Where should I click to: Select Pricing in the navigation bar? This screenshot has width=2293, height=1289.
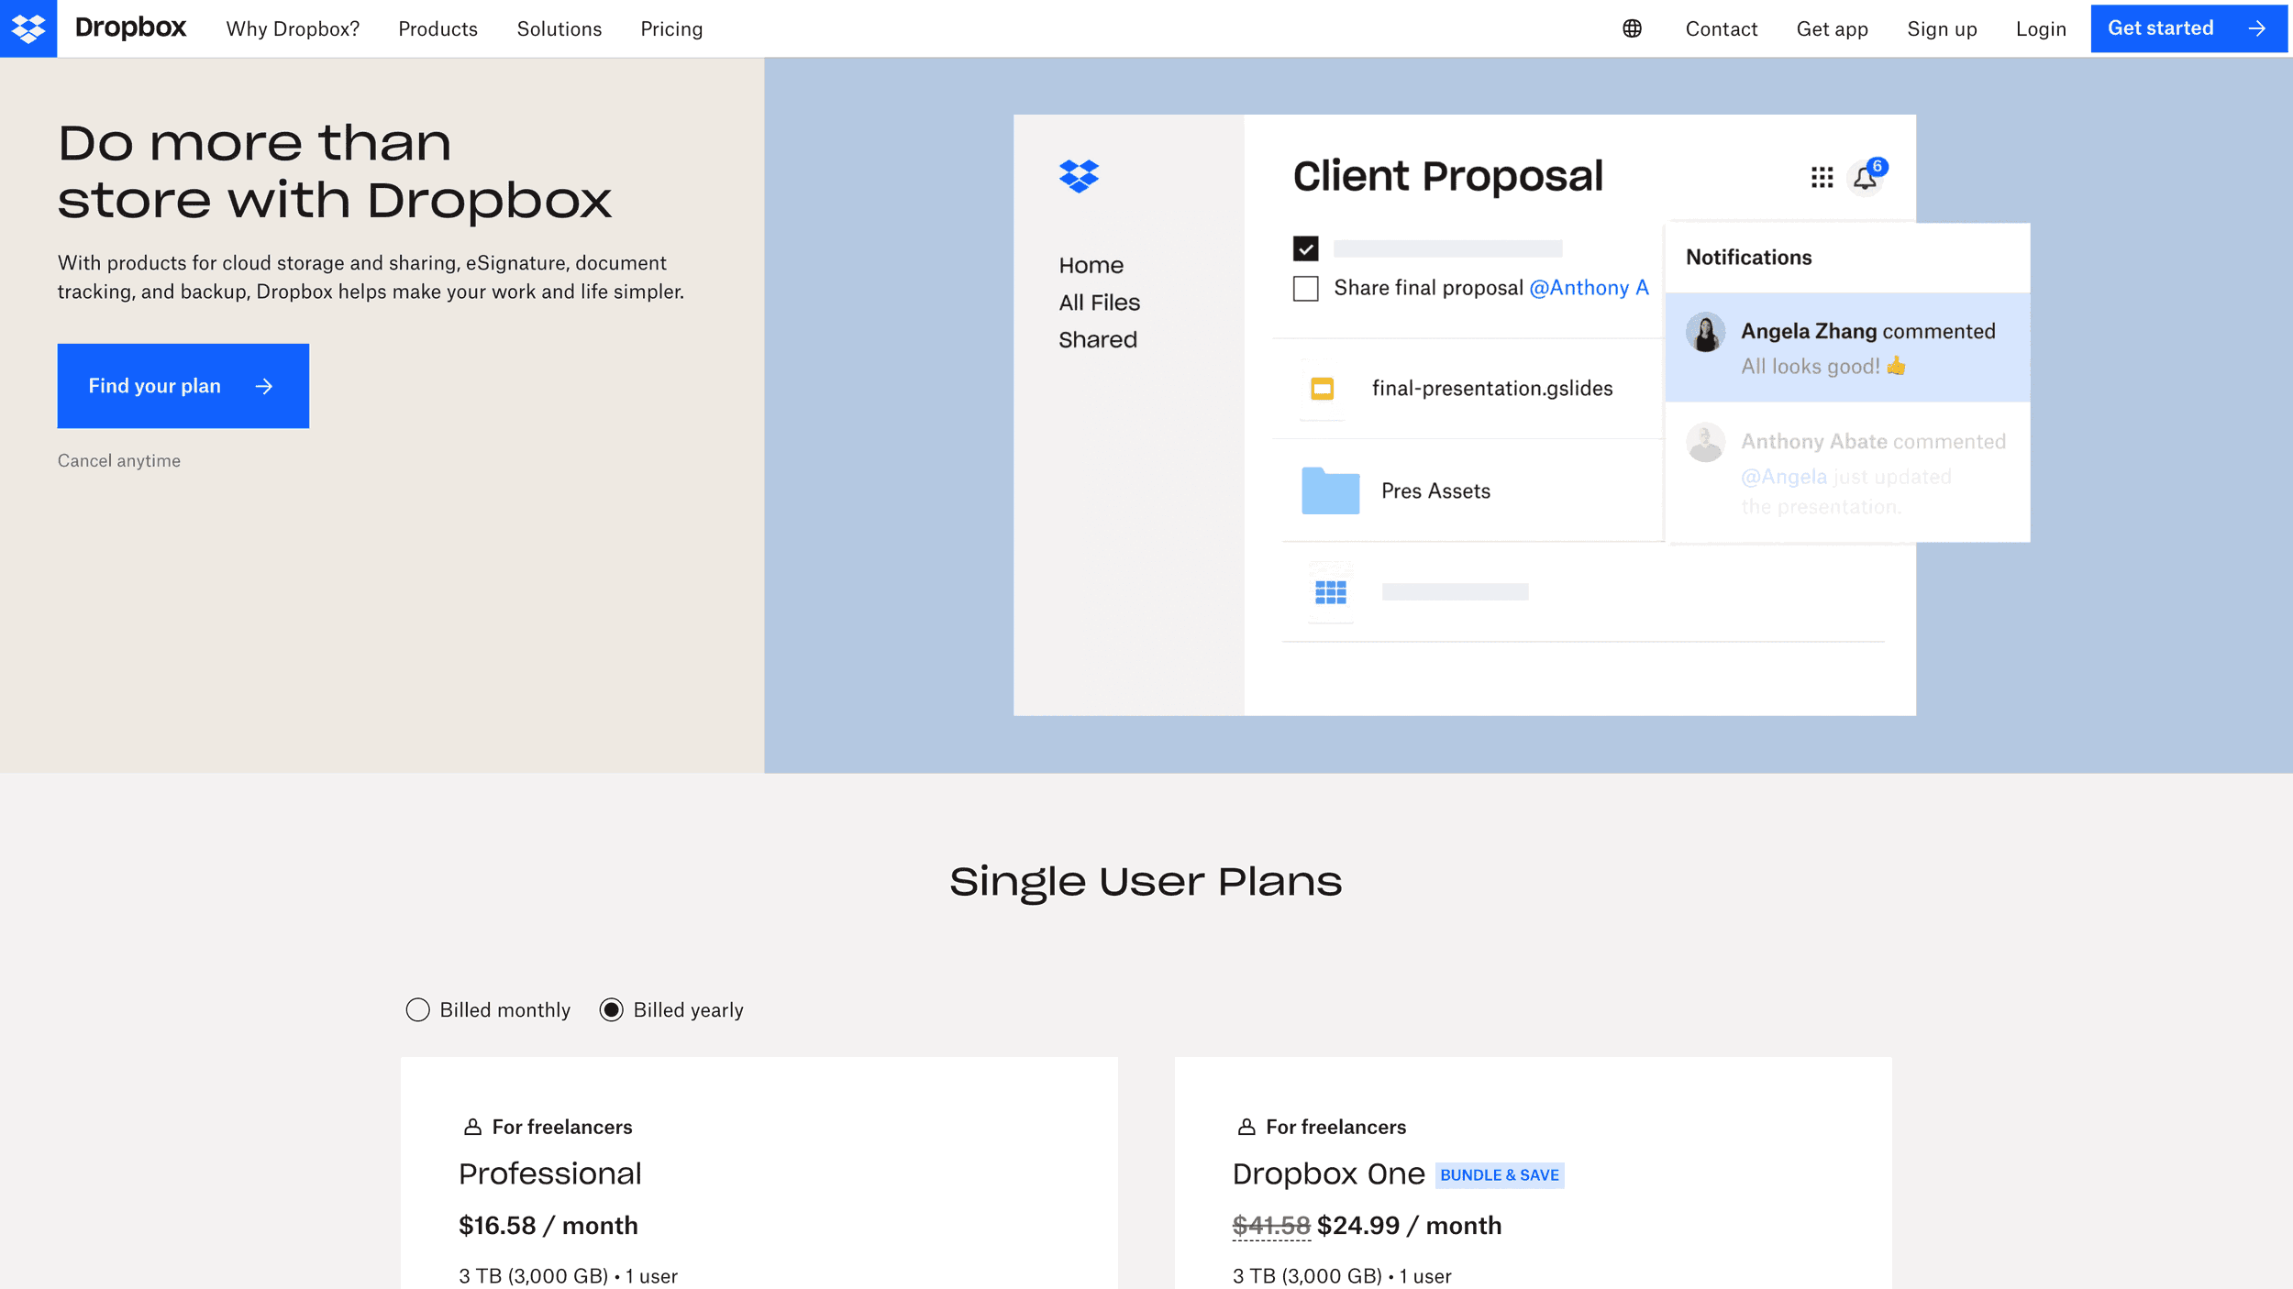point(671,28)
